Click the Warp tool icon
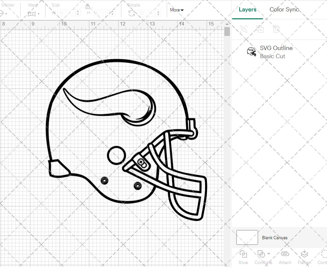327x267 pixels. 32,14
